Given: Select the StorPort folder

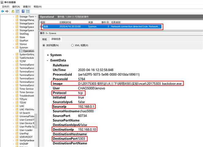Looking at the screenshot, I should point(24,41).
